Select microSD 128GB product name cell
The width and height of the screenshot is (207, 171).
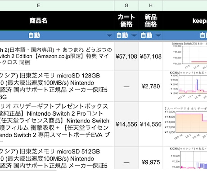click(57, 86)
